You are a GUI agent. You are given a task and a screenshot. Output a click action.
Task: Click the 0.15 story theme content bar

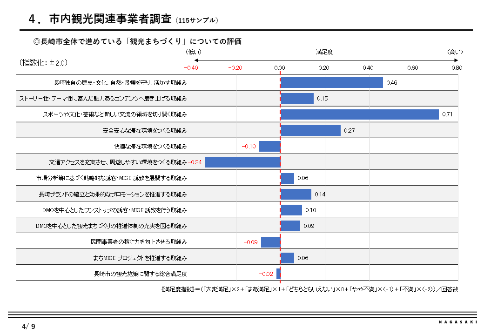click(x=297, y=98)
